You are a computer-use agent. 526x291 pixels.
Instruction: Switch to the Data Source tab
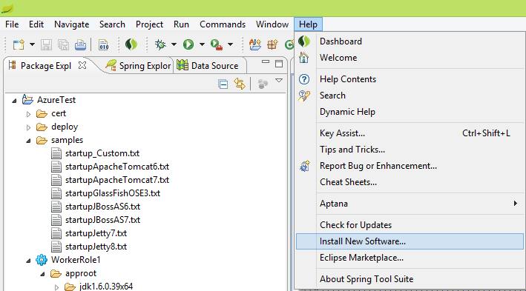(208, 66)
